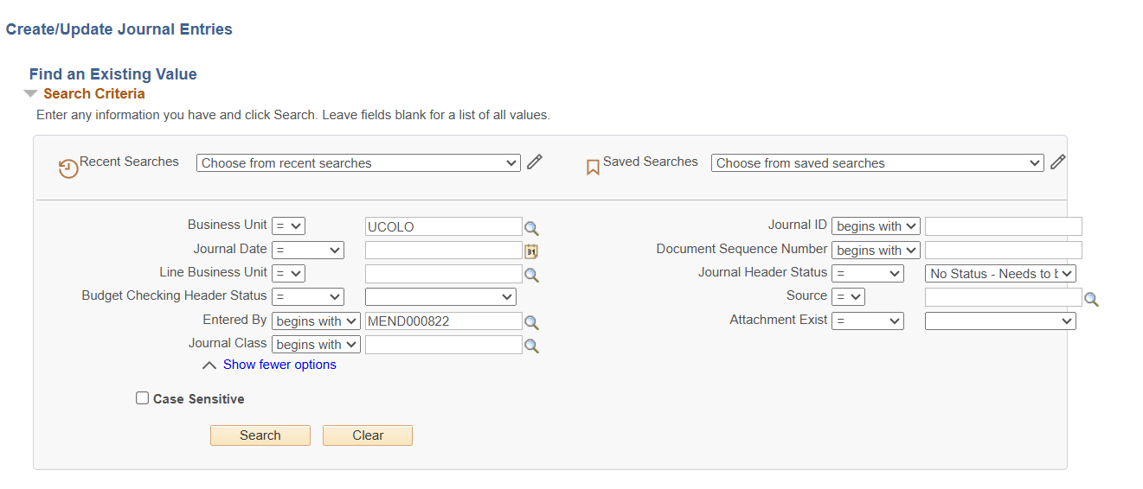
Task: Open the Journal ID 'begins with' operator dropdown
Action: [876, 226]
